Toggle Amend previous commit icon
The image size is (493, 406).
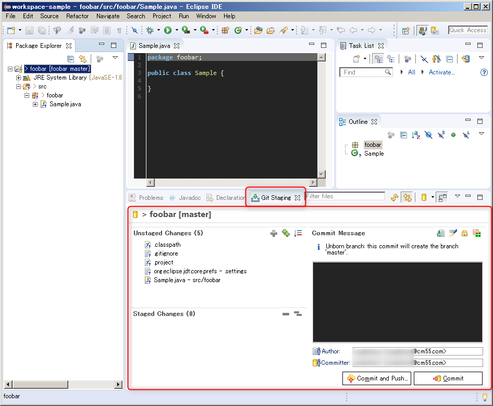pos(441,233)
